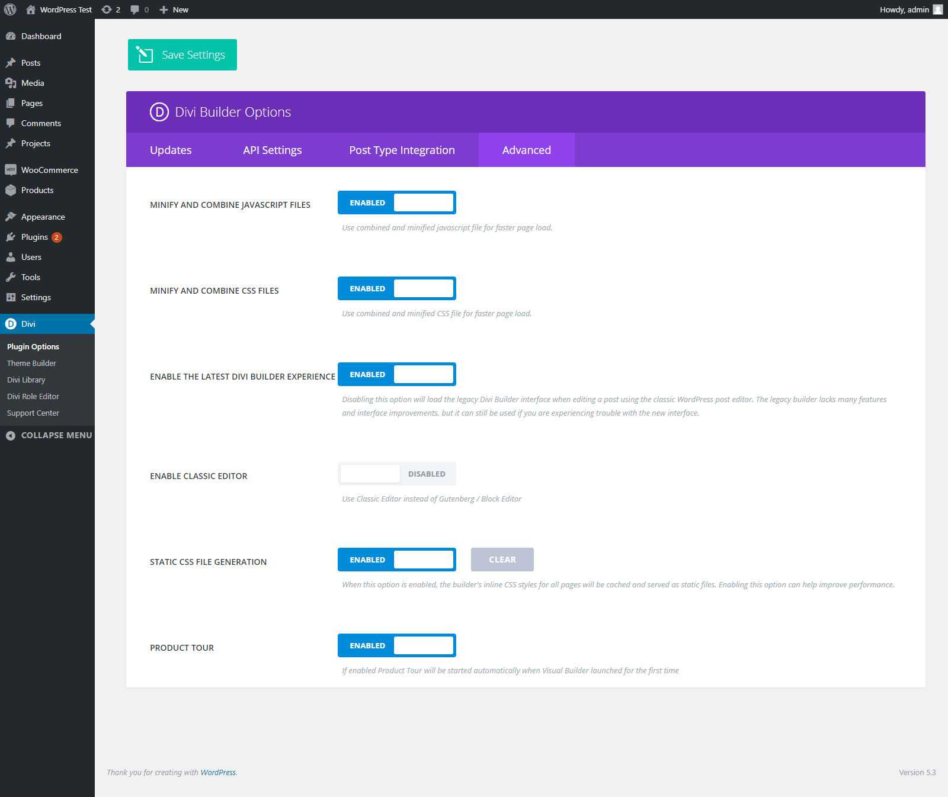Image resolution: width=948 pixels, height=797 pixels.
Task: Click the Divi Builder Options heading
Action: point(233,112)
